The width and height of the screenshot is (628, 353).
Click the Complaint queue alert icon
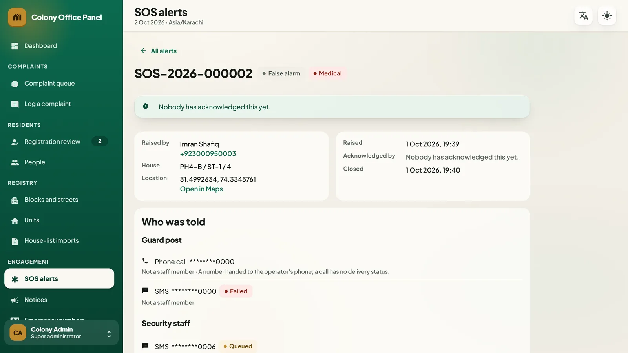[15, 84]
